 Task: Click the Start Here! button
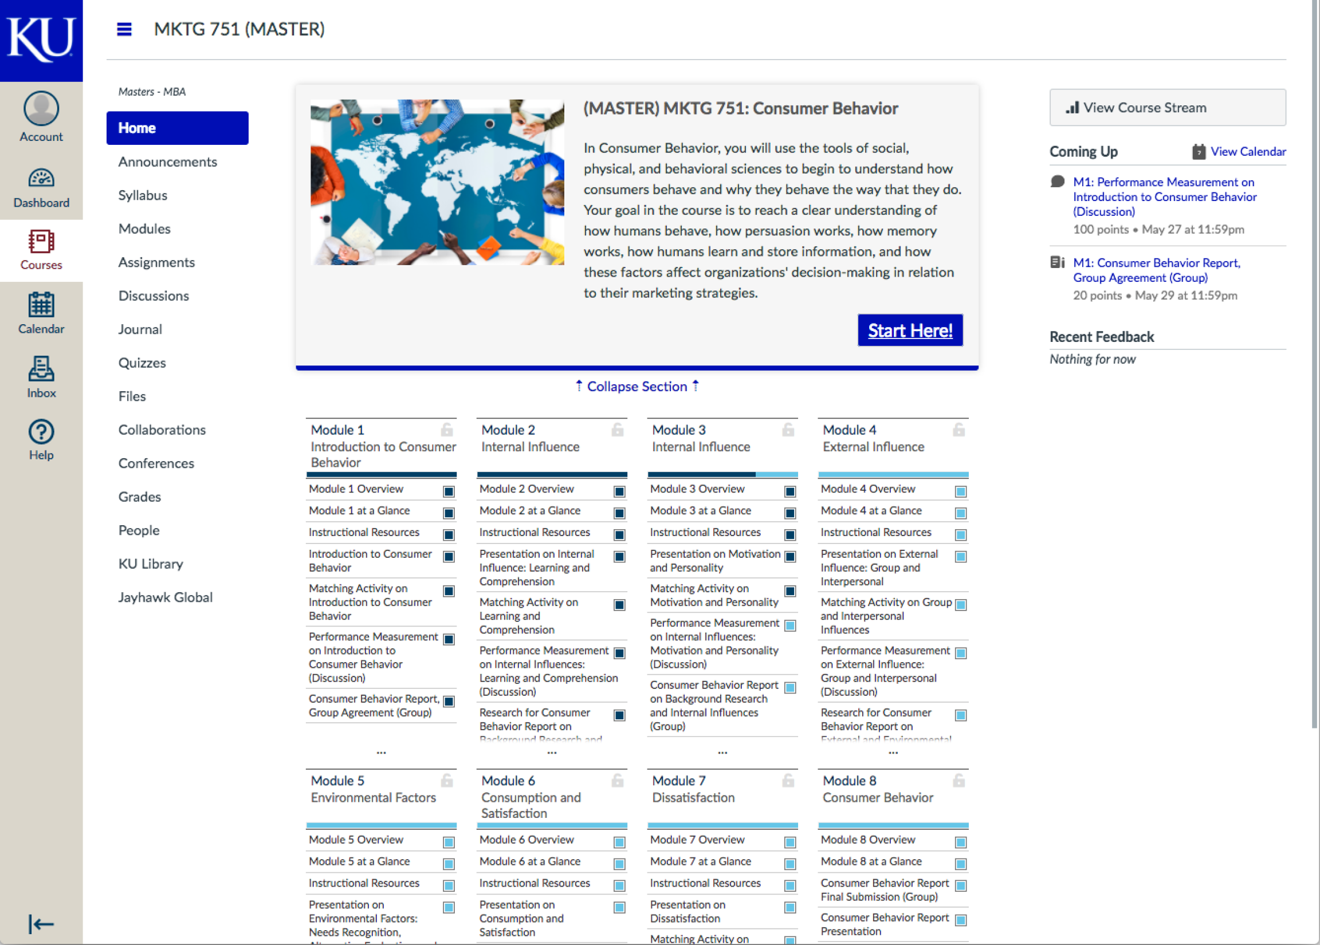coord(910,330)
